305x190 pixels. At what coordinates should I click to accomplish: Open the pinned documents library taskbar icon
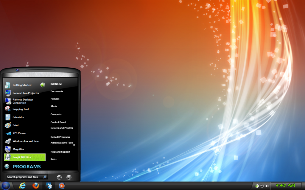coord(49,186)
